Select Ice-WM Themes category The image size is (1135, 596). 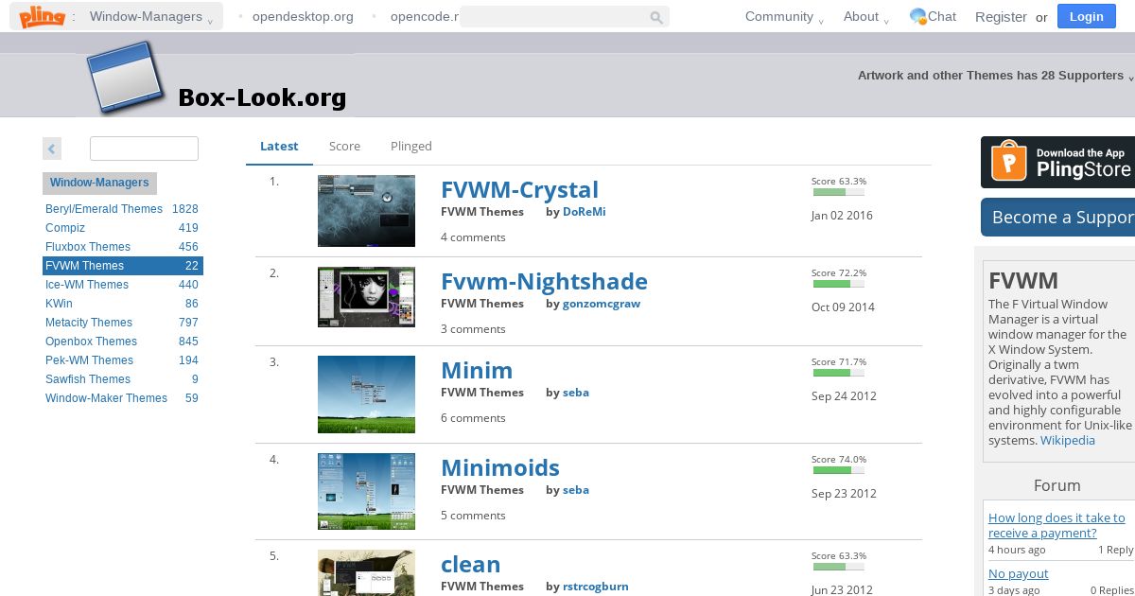click(x=122, y=285)
